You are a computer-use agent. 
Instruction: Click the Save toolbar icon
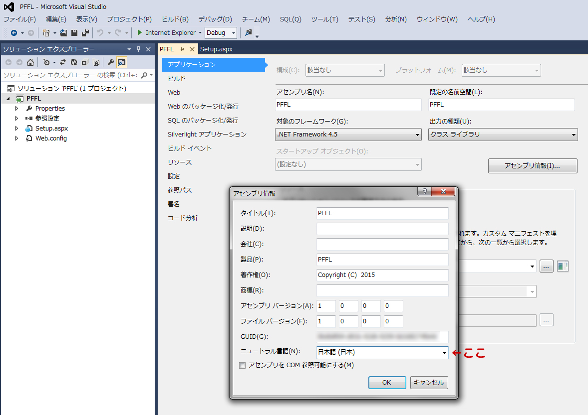74,33
